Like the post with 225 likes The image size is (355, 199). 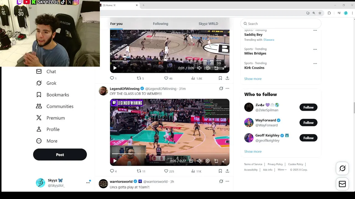click(x=169, y=171)
